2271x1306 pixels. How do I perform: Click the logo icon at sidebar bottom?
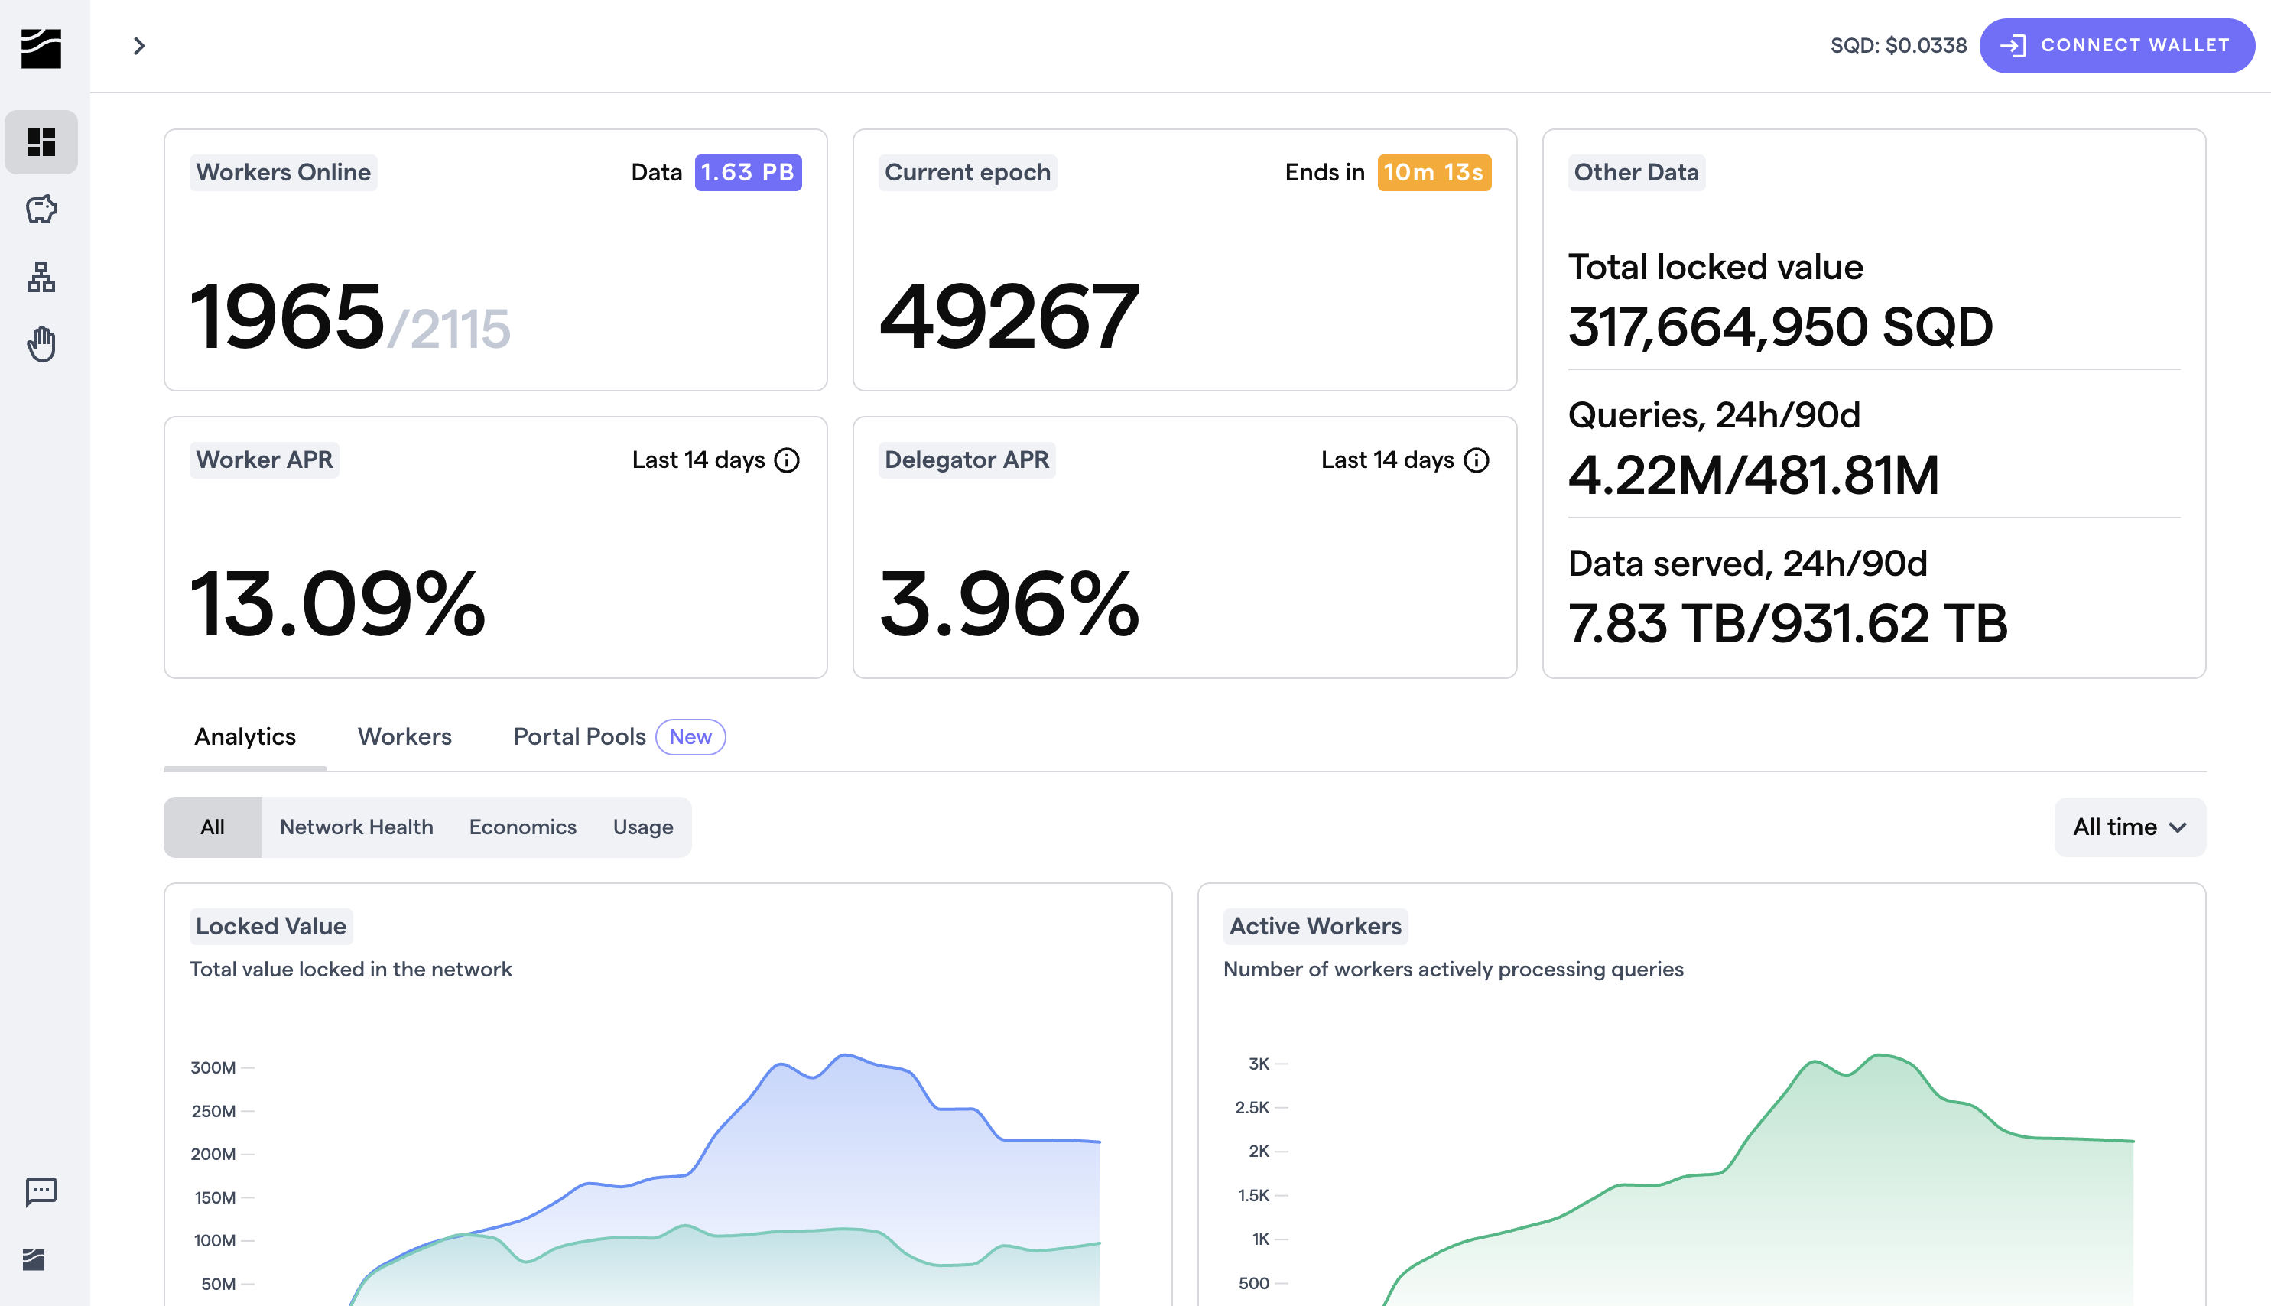36,1259
